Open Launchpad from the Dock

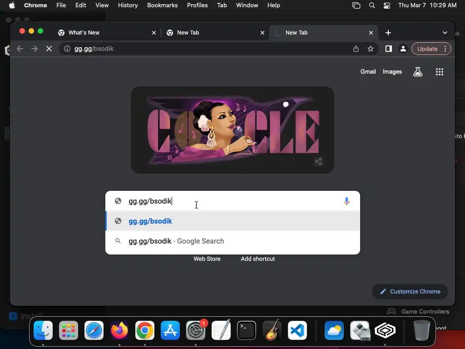[x=69, y=330]
